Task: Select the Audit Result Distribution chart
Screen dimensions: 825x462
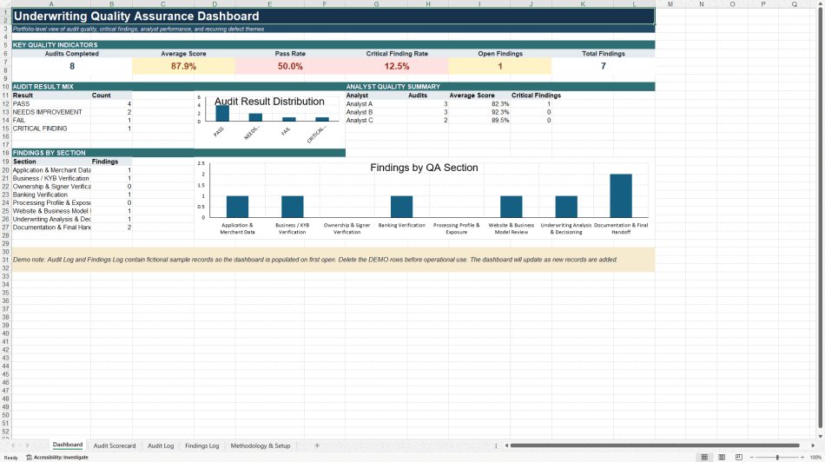Action: pos(269,120)
